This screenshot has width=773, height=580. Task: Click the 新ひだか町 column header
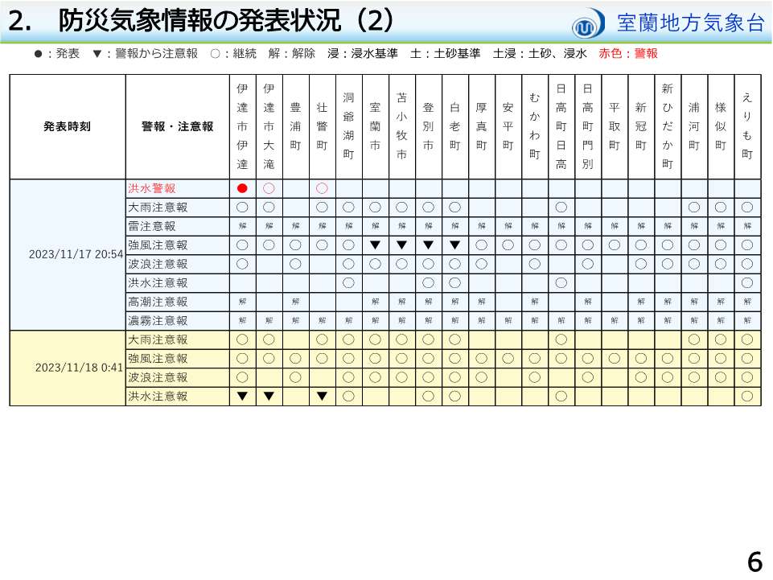pos(668,126)
